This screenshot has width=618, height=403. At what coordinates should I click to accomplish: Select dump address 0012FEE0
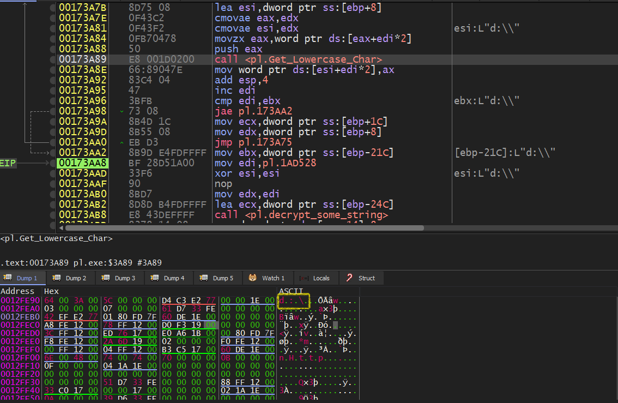20,341
